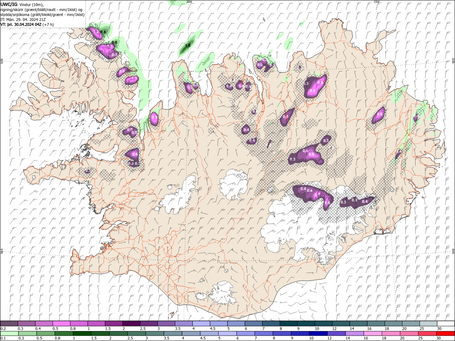The width and height of the screenshot is (455, 341).
Task: Select bottom-row swatch between 3 and 3.5
Action: pos(154,334)
